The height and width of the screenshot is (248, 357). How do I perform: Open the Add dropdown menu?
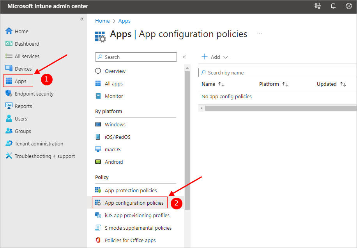(x=215, y=57)
